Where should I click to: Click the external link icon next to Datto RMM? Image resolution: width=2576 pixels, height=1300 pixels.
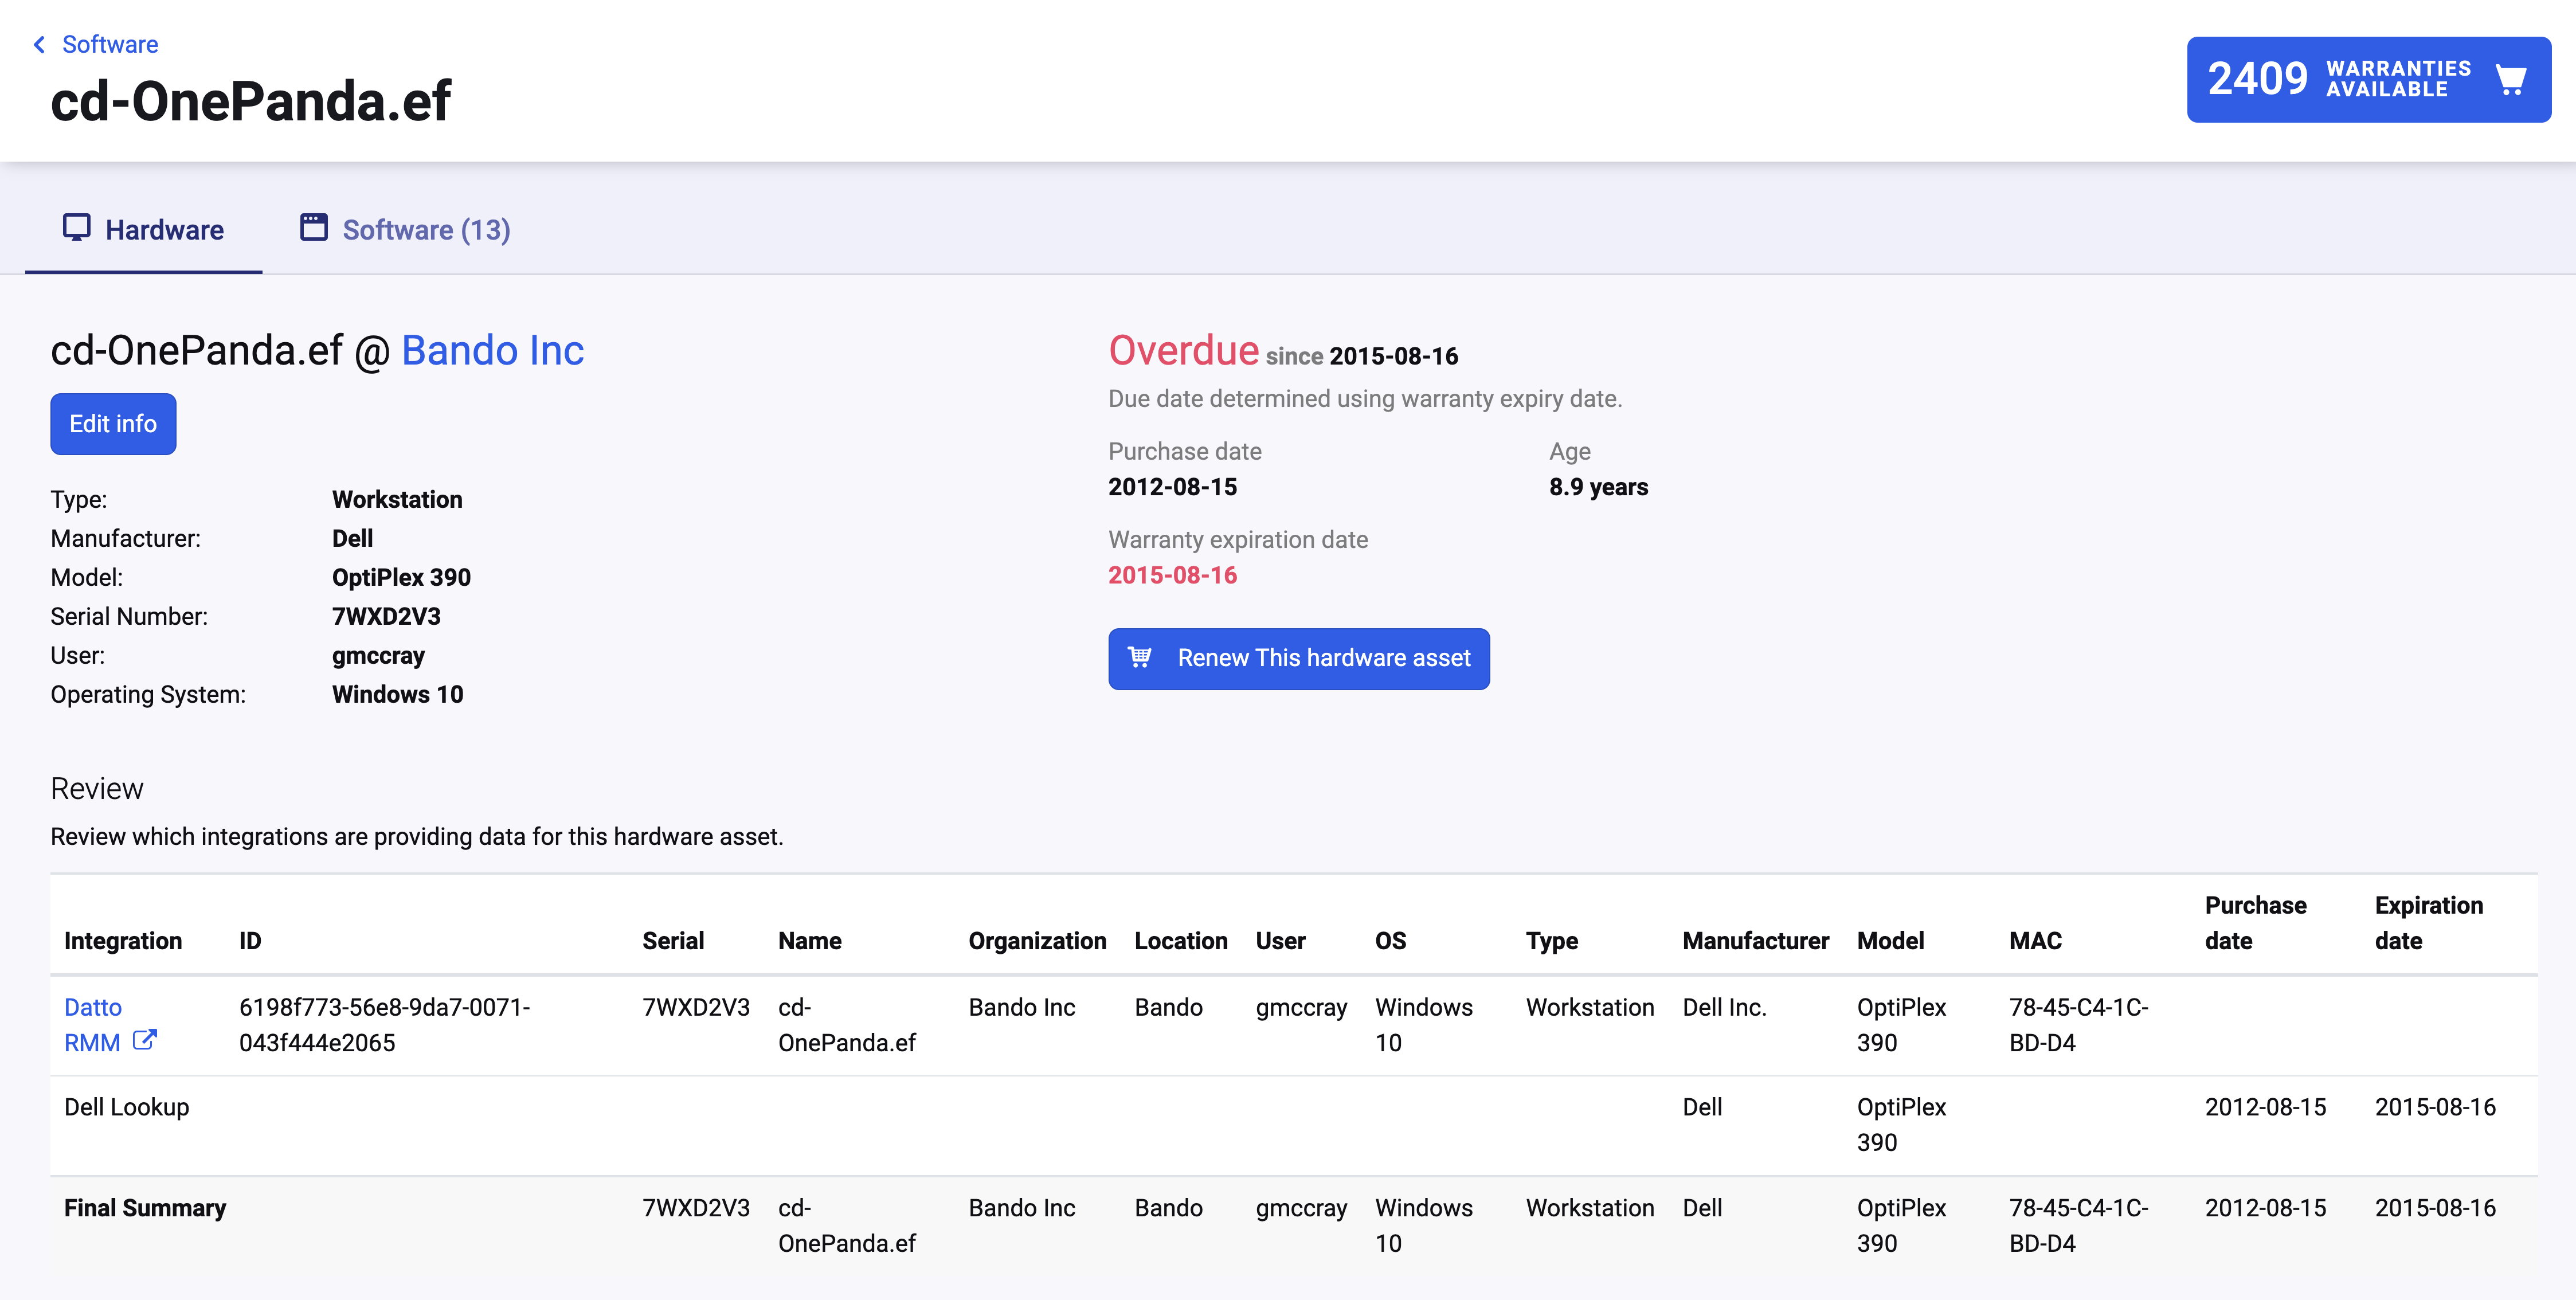pyautogui.click(x=145, y=1040)
